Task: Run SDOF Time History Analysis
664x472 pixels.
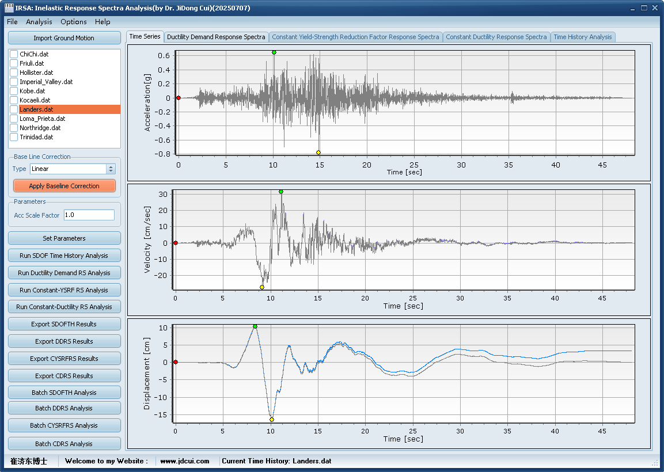Action: tap(64, 256)
